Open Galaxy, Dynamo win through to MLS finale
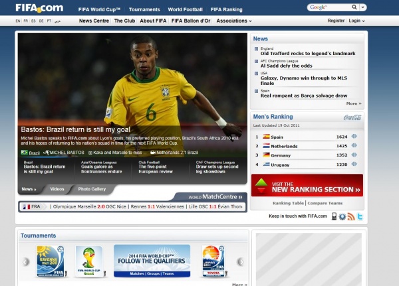The height and width of the screenshot is (286, 399). click(x=304, y=80)
